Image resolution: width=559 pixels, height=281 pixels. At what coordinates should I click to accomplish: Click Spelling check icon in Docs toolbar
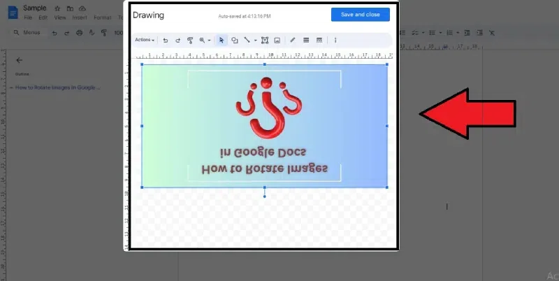tap(92, 33)
